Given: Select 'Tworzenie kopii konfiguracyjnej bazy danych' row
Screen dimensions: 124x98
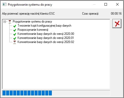Looking at the screenshot, I should tap(44, 26).
